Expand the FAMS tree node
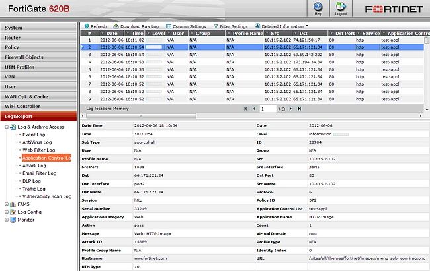The image size is (430, 271). 7,204
